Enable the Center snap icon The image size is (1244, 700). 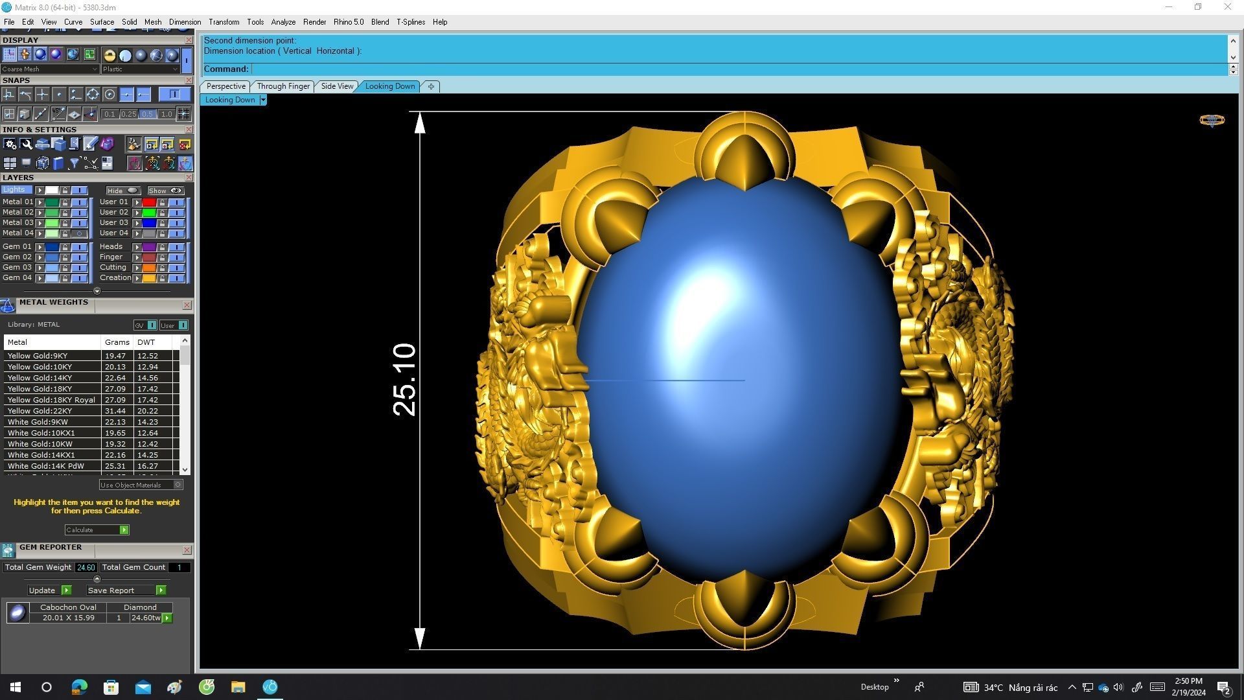109,95
